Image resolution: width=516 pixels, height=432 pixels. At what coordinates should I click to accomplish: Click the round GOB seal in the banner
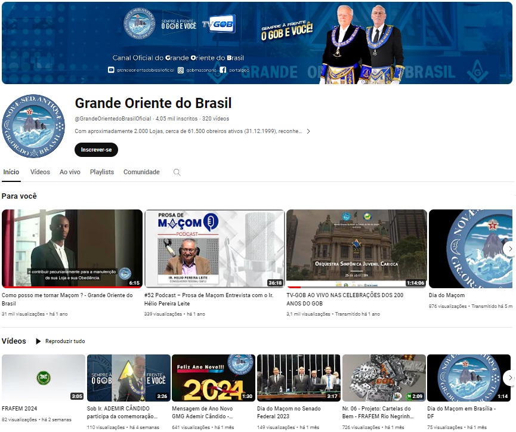139,24
